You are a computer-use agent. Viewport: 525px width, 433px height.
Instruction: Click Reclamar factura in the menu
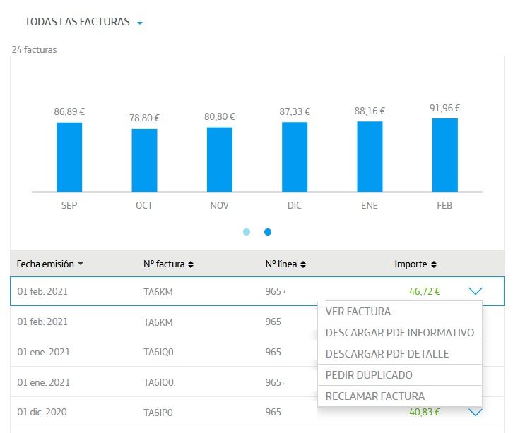point(374,396)
